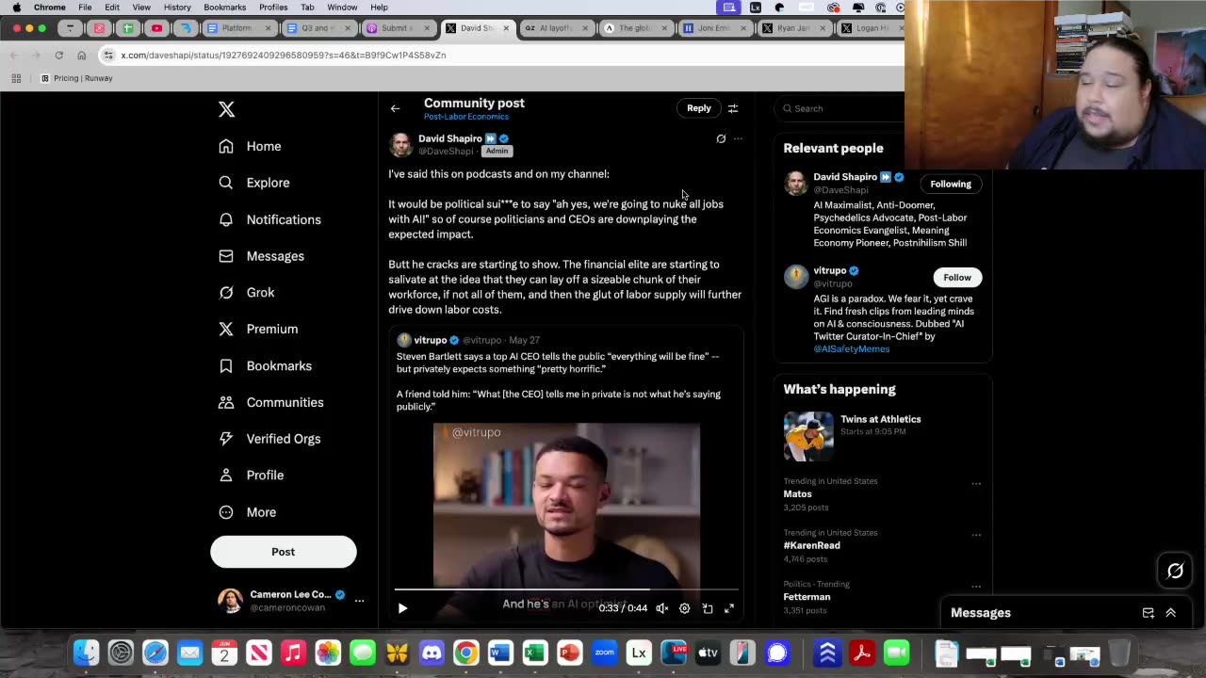
Task: Open Premium in sidebar
Action: click(x=258, y=329)
